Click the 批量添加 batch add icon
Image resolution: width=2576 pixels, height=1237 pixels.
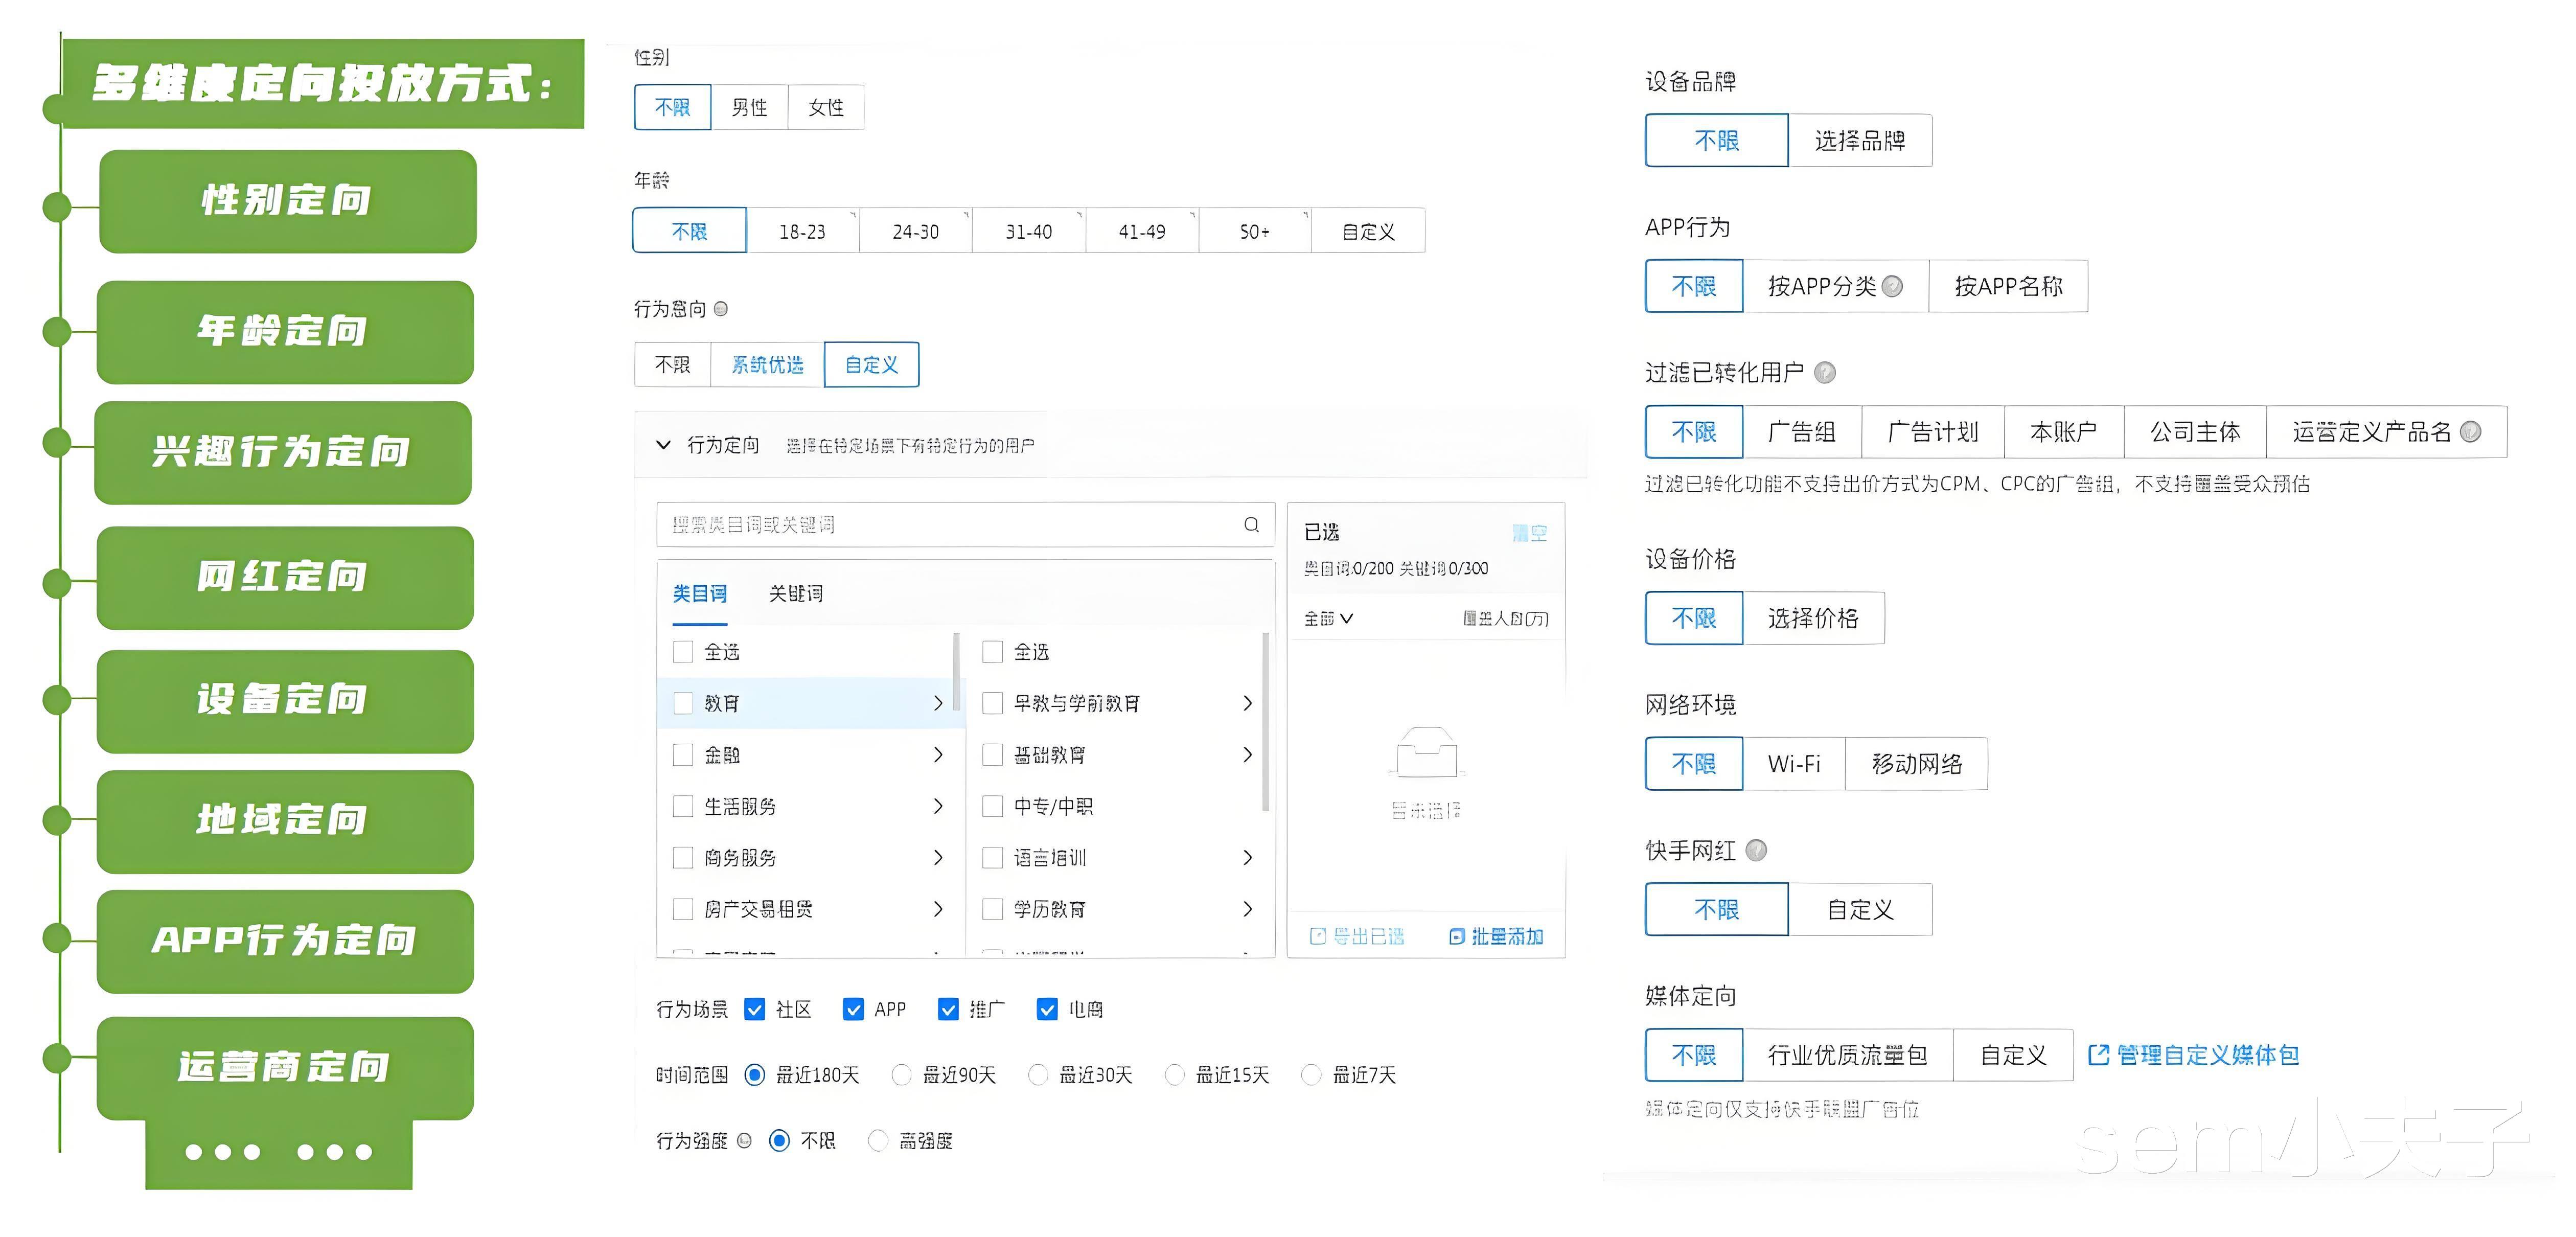click(1457, 936)
